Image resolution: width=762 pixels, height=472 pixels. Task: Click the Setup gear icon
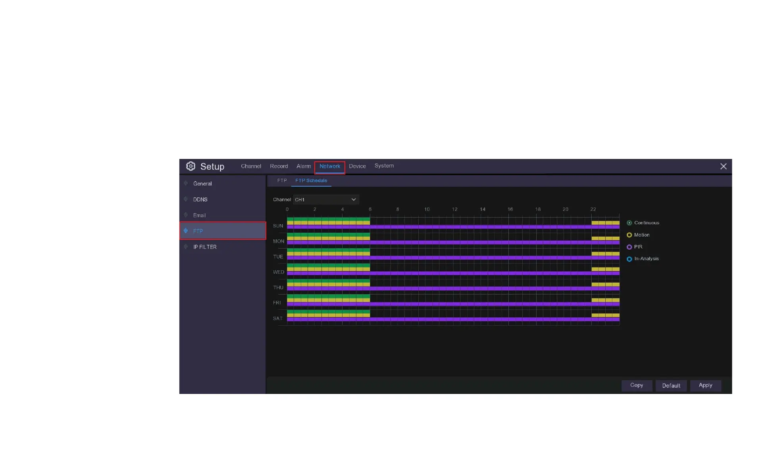point(190,166)
